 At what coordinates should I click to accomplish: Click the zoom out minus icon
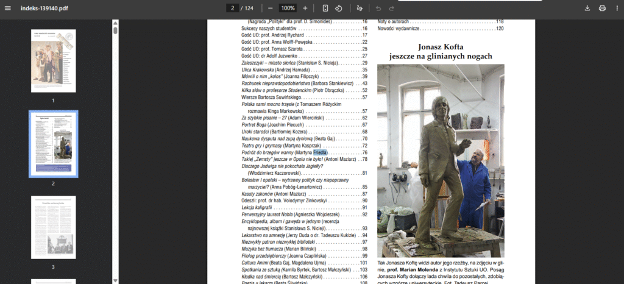pos(270,8)
